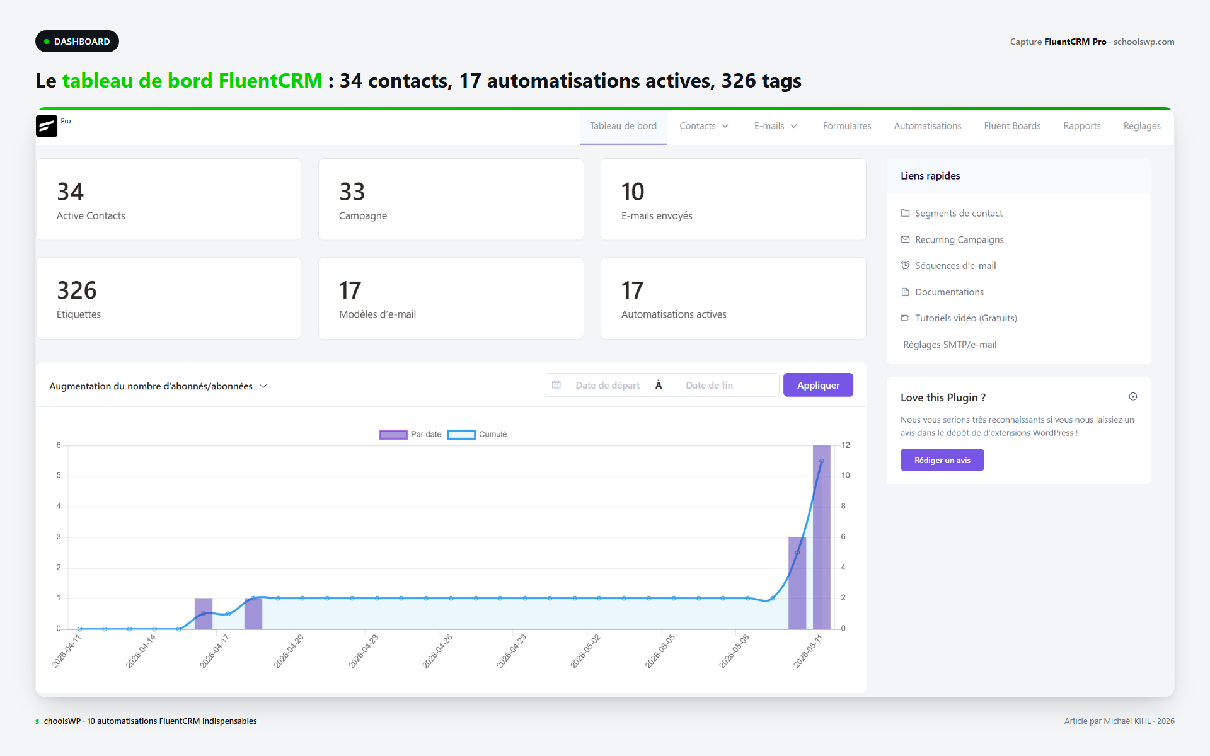Dismiss the Love this Plugin card
This screenshot has width=1210, height=756.
click(x=1133, y=396)
